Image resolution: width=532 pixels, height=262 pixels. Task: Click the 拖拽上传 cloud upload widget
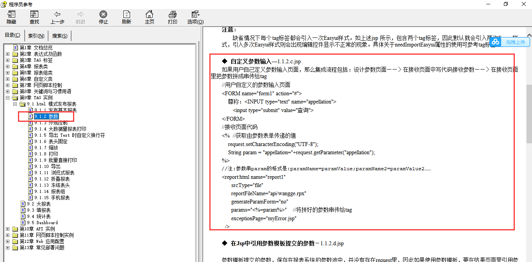(510, 42)
